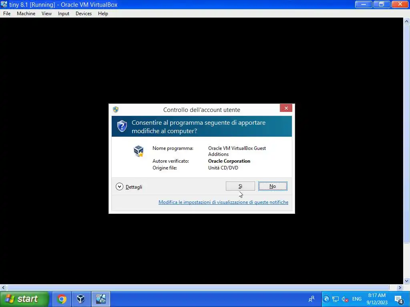Open the View menu

click(x=46, y=13)
